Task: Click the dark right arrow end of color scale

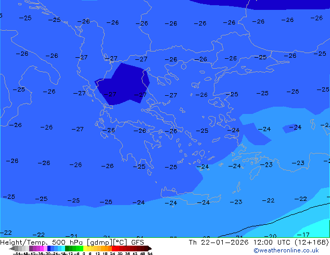Action: coord(150,248)
